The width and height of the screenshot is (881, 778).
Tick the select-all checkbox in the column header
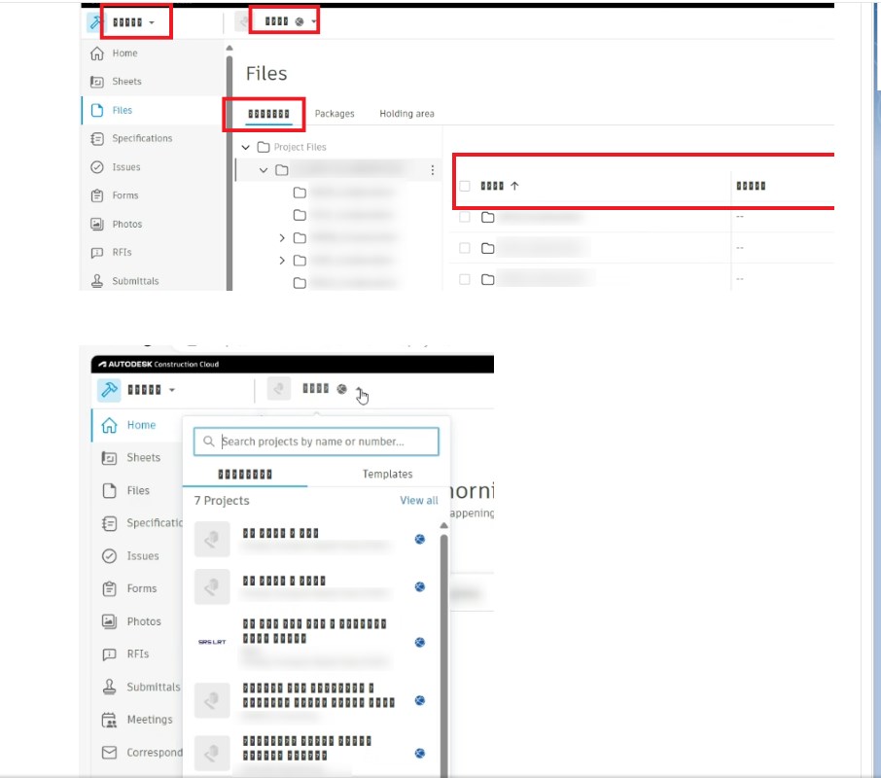point(464,185)
